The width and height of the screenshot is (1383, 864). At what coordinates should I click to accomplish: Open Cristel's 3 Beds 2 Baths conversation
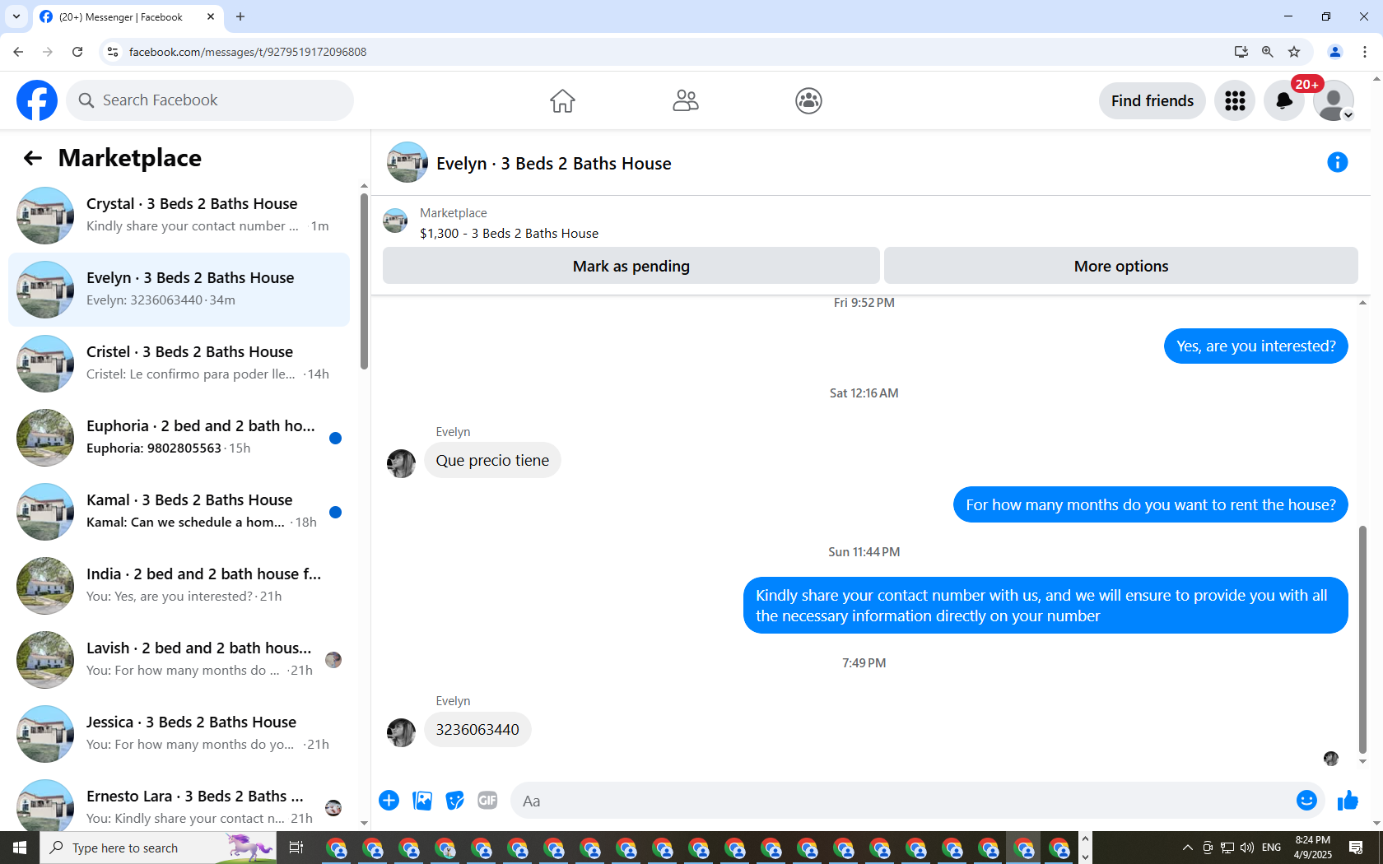(x=179, y=364)
